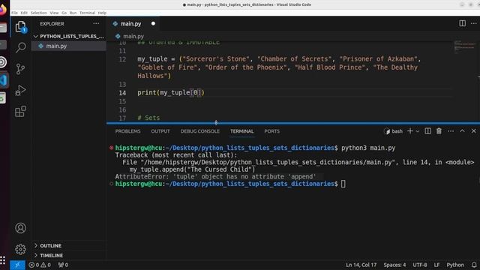Switch to the Ports panel tab
This screenshot has width=480, height=270.
(271, 131)
